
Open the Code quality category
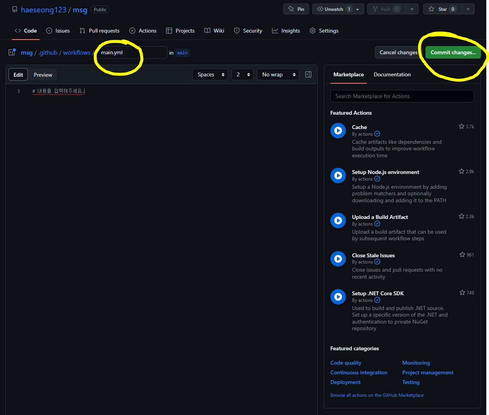[x=346, y=363]
